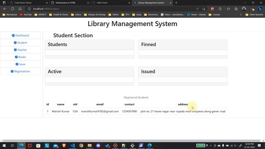Open Windows Start menu
Image resolution: width=265 pixels, height=149 pixels.
tap(4, 145)
